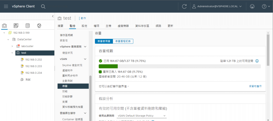Click the info icon beside free disk space

(x=257, y=61)
